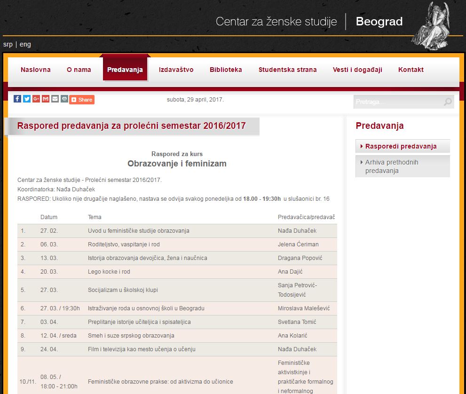Screen dimensions: 466x394
Task: Share the page on Facebook
Action: tap(17, 99)
